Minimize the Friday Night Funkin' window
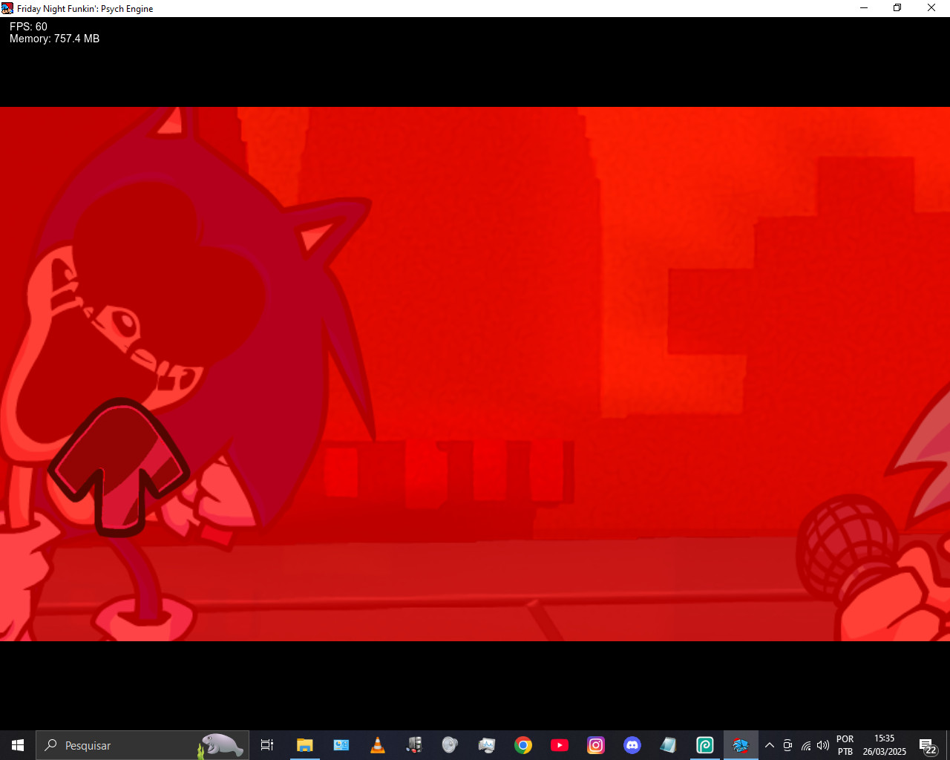950x760 pixels. click(x=864, y=8)
